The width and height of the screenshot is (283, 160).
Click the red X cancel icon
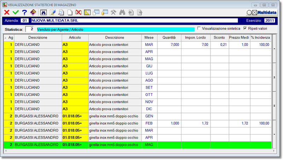click(7, 12)
